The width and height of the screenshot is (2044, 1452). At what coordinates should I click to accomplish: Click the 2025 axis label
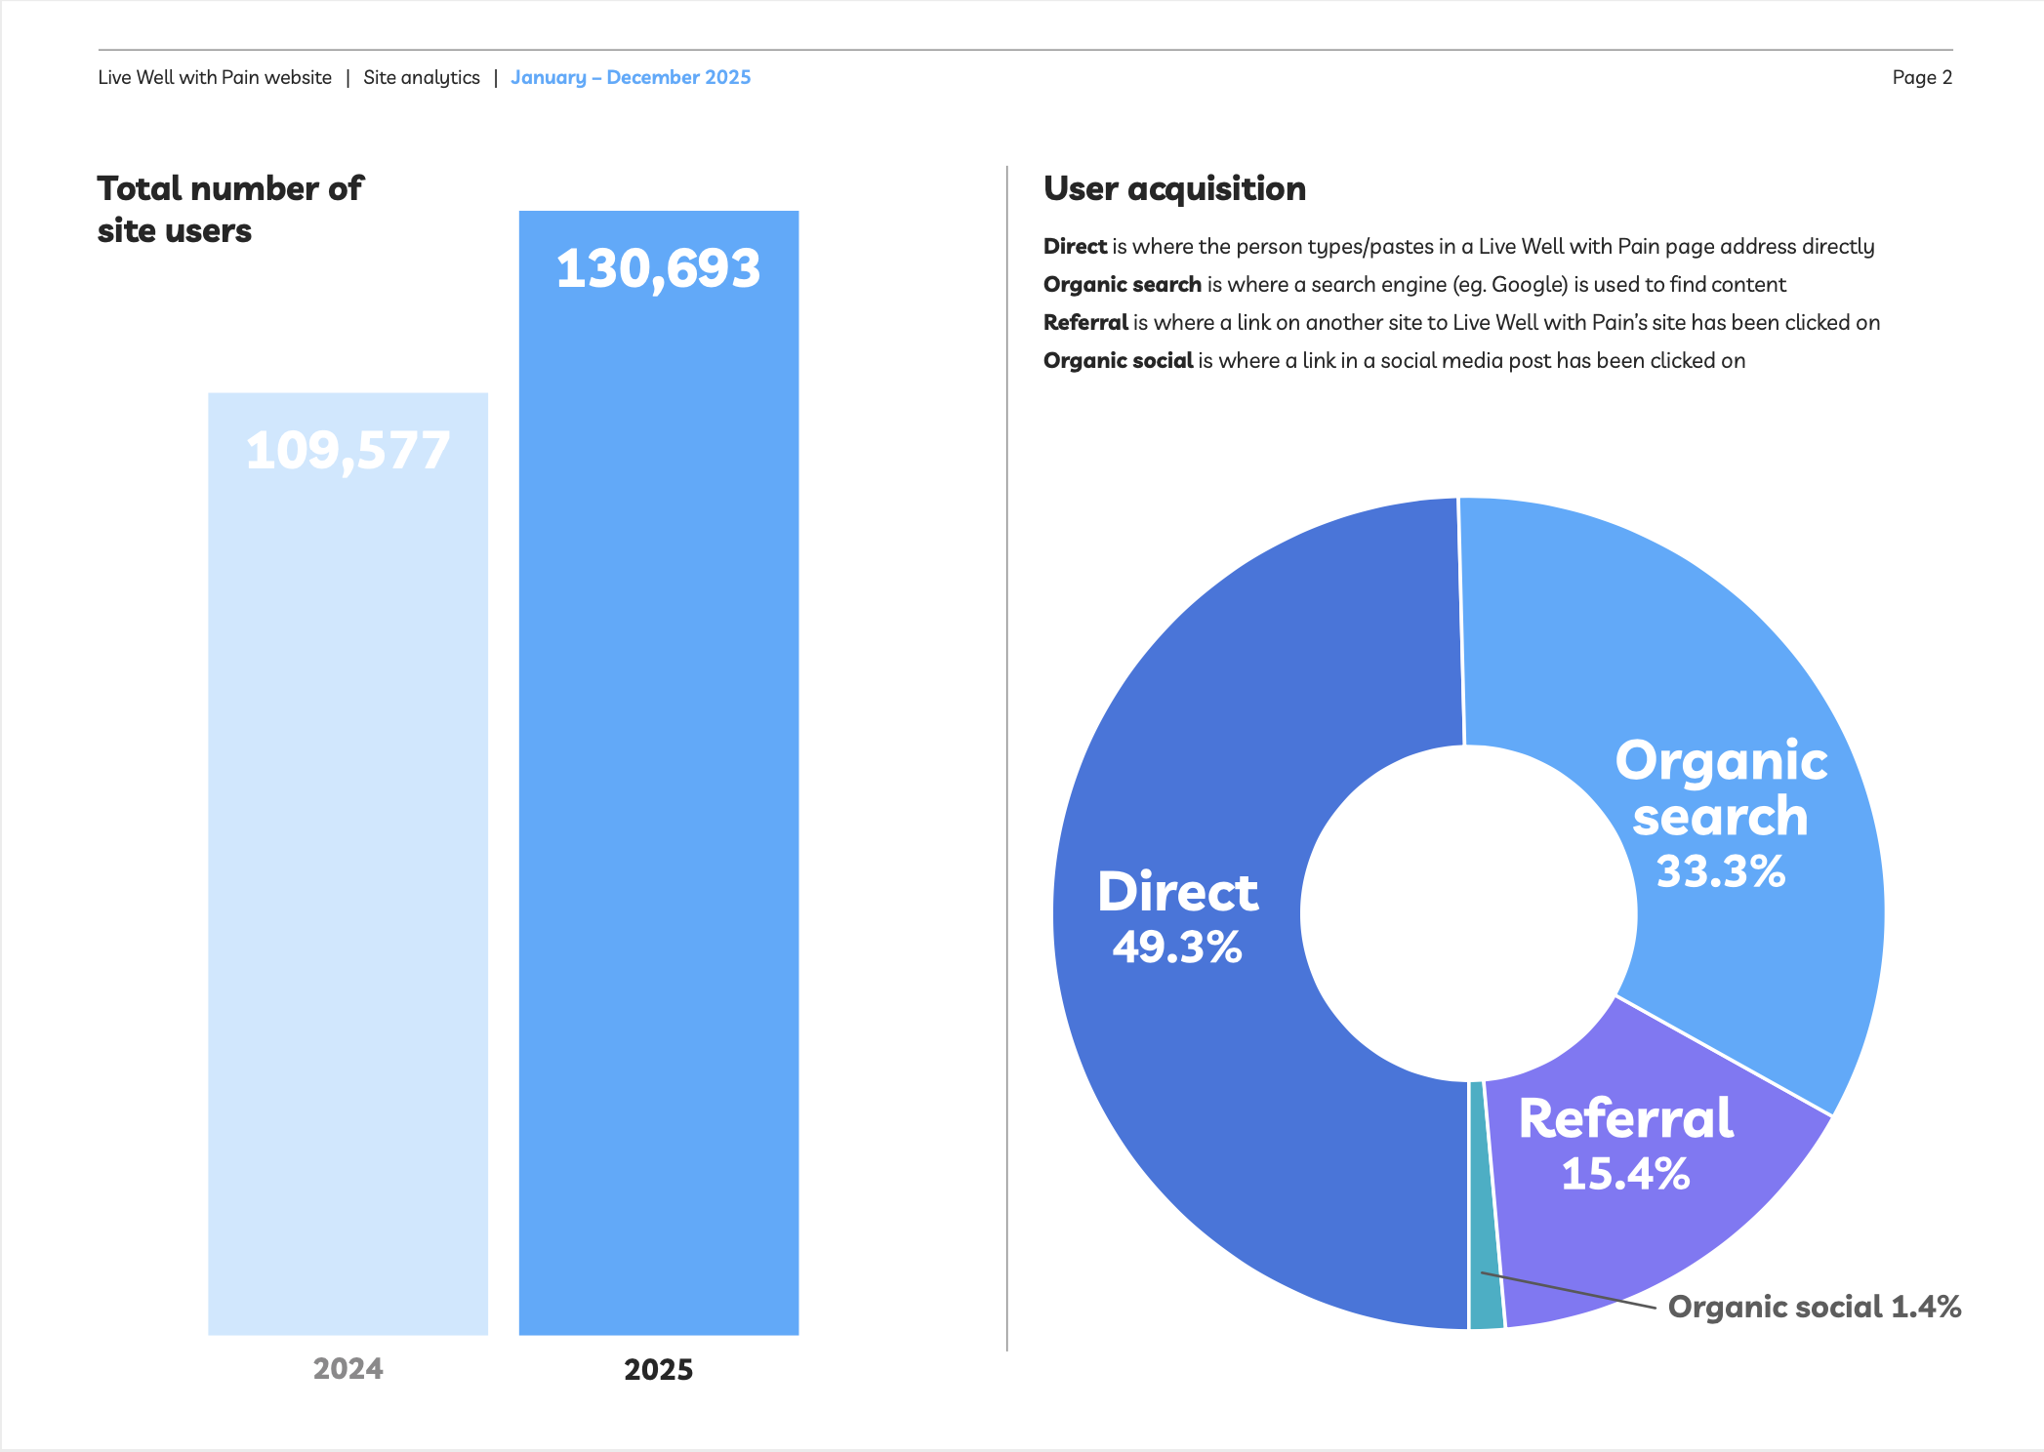(x=659, y=1369)
